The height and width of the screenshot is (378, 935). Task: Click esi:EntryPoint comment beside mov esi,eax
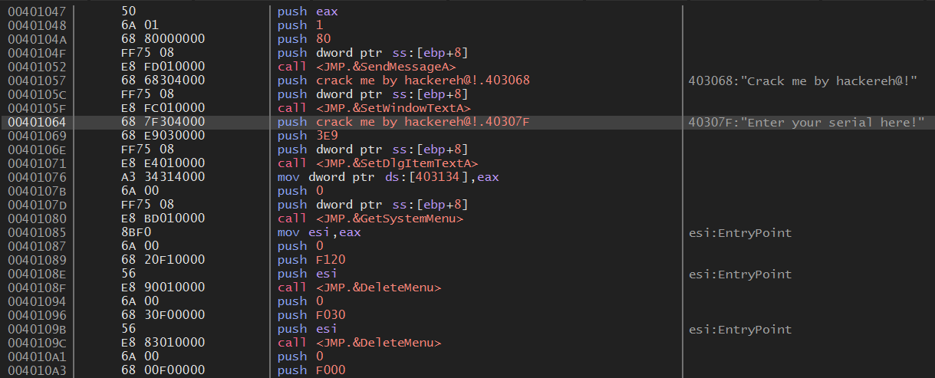point(740,232)
